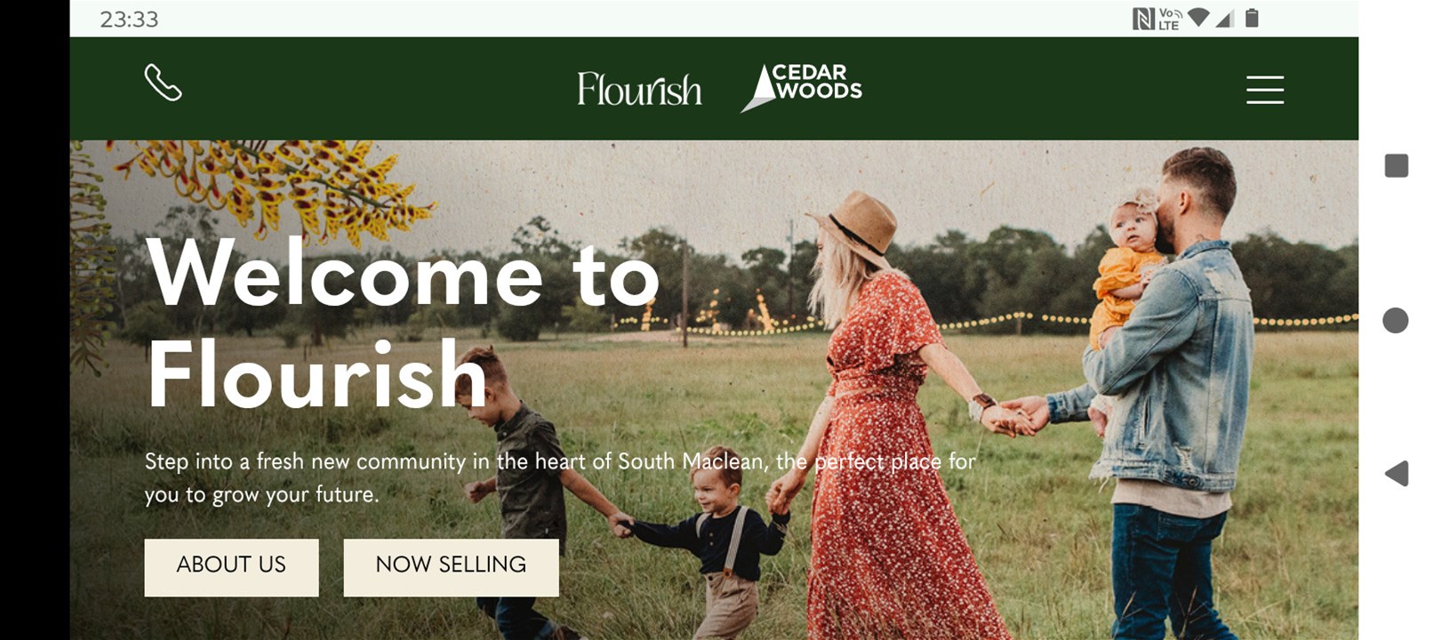This screenshot has width=1433, height=640.
Task: Tap the cellular signal strength icon
Action: (x=1225, y=18)
